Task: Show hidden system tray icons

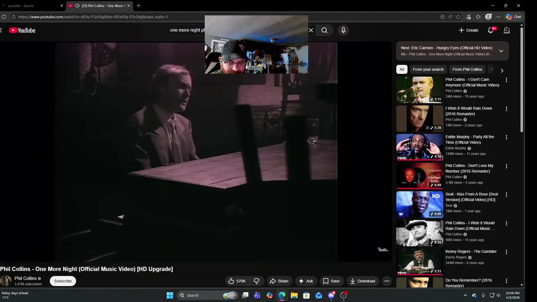Action: point(465,295)
